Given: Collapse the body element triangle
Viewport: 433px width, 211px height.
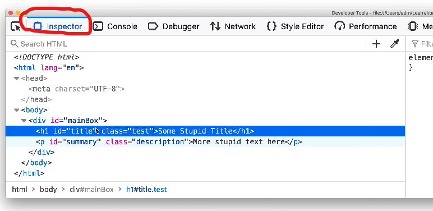Looking at the screenshot, I should point(17,110).
